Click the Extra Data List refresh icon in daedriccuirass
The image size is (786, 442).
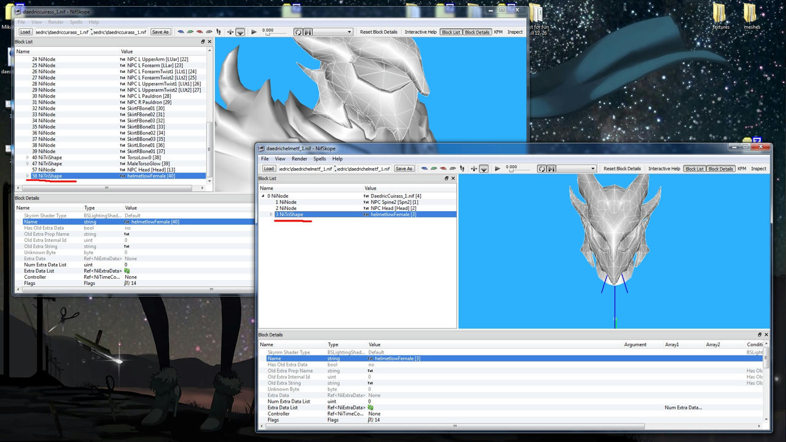[x=126, y=271]
